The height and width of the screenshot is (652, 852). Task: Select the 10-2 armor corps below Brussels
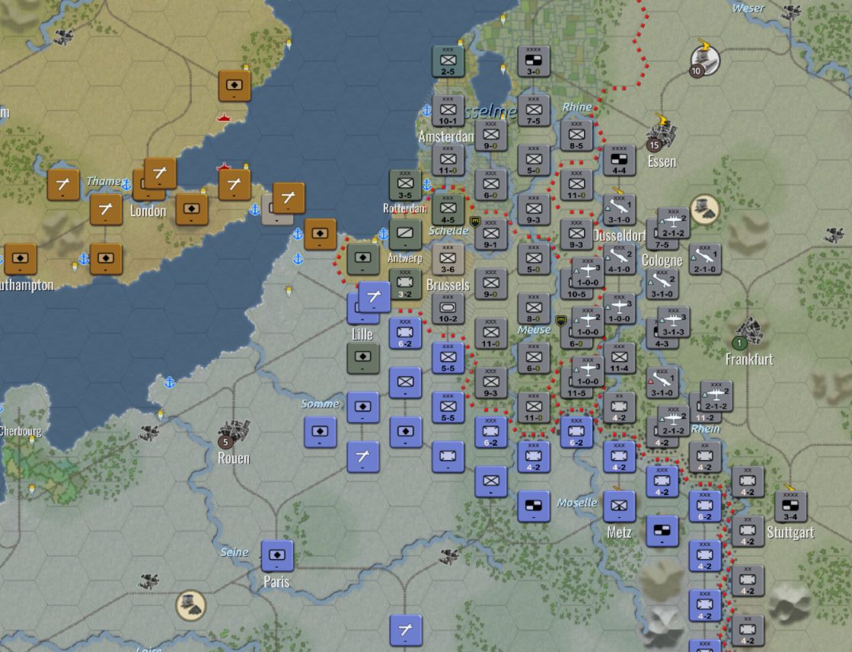pos(448,308)
